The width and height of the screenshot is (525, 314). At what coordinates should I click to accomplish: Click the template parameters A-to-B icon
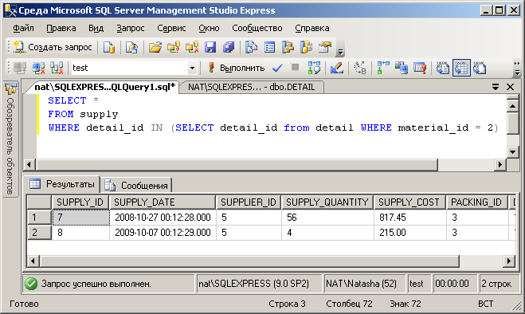coord(360,68)
